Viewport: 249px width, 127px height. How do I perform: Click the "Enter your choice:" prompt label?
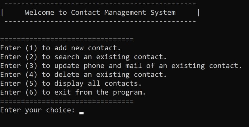[x=37, y=110]
